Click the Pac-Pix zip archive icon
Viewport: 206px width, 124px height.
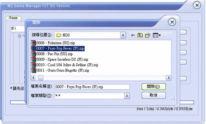[34, 54]
